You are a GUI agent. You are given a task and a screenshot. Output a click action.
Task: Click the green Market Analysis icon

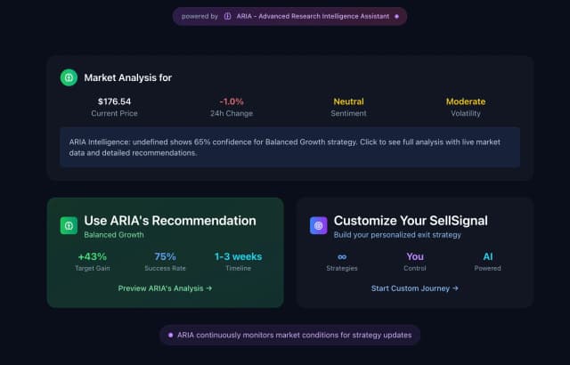[x=69, y=77]
